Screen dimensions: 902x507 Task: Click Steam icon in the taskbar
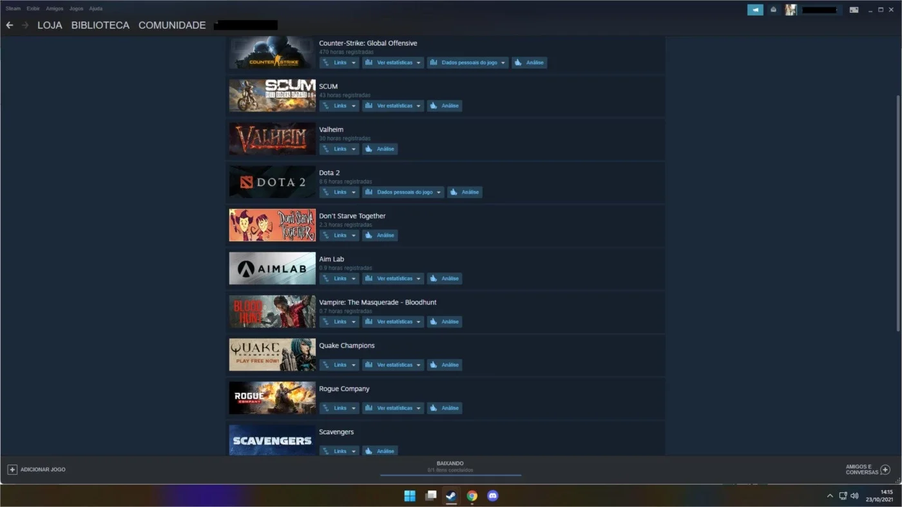click(x=452, y=495)
